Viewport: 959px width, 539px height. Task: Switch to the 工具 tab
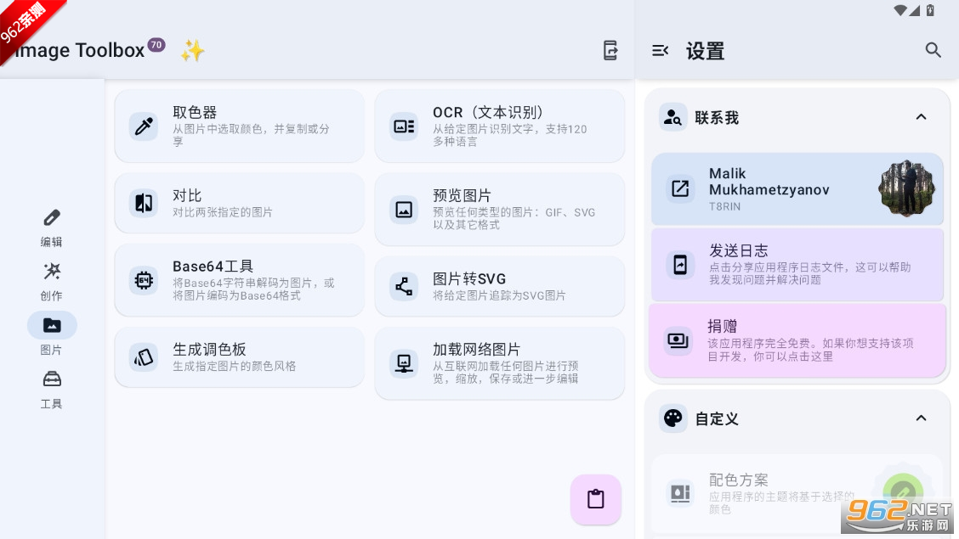pos(52,389)
